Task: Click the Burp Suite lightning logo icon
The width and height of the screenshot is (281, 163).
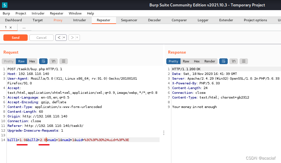Action: coord(5,5)
